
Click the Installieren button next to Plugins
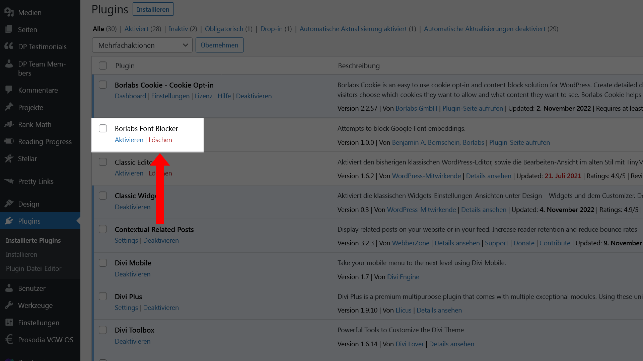(153, 9)
